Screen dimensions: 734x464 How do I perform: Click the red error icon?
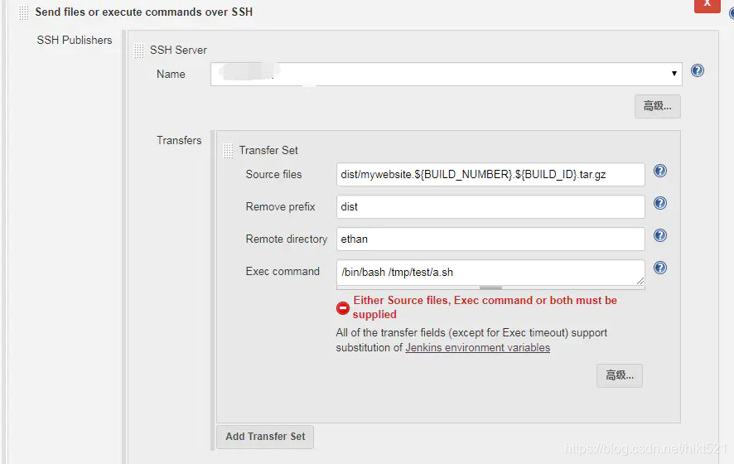click(343, 307)
